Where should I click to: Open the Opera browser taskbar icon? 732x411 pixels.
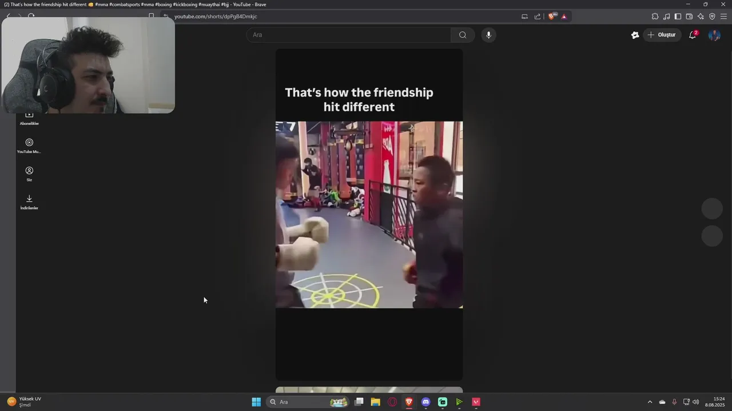click(x=392, y=402)
